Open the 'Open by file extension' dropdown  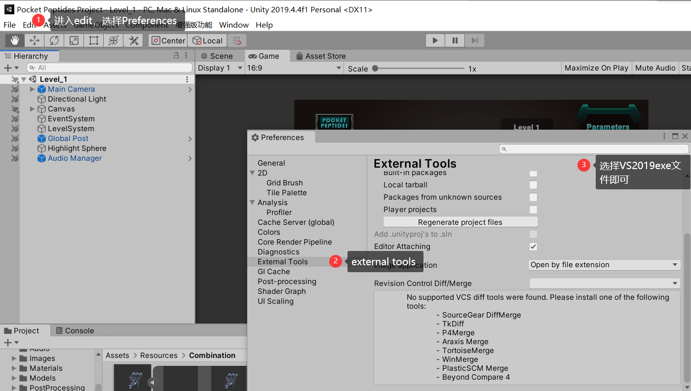tap(605, 265)
